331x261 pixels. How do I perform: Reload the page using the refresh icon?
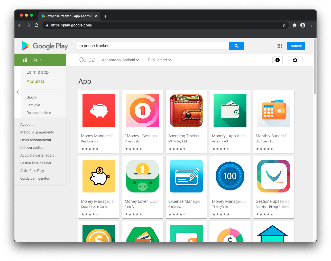coord(36,25)
